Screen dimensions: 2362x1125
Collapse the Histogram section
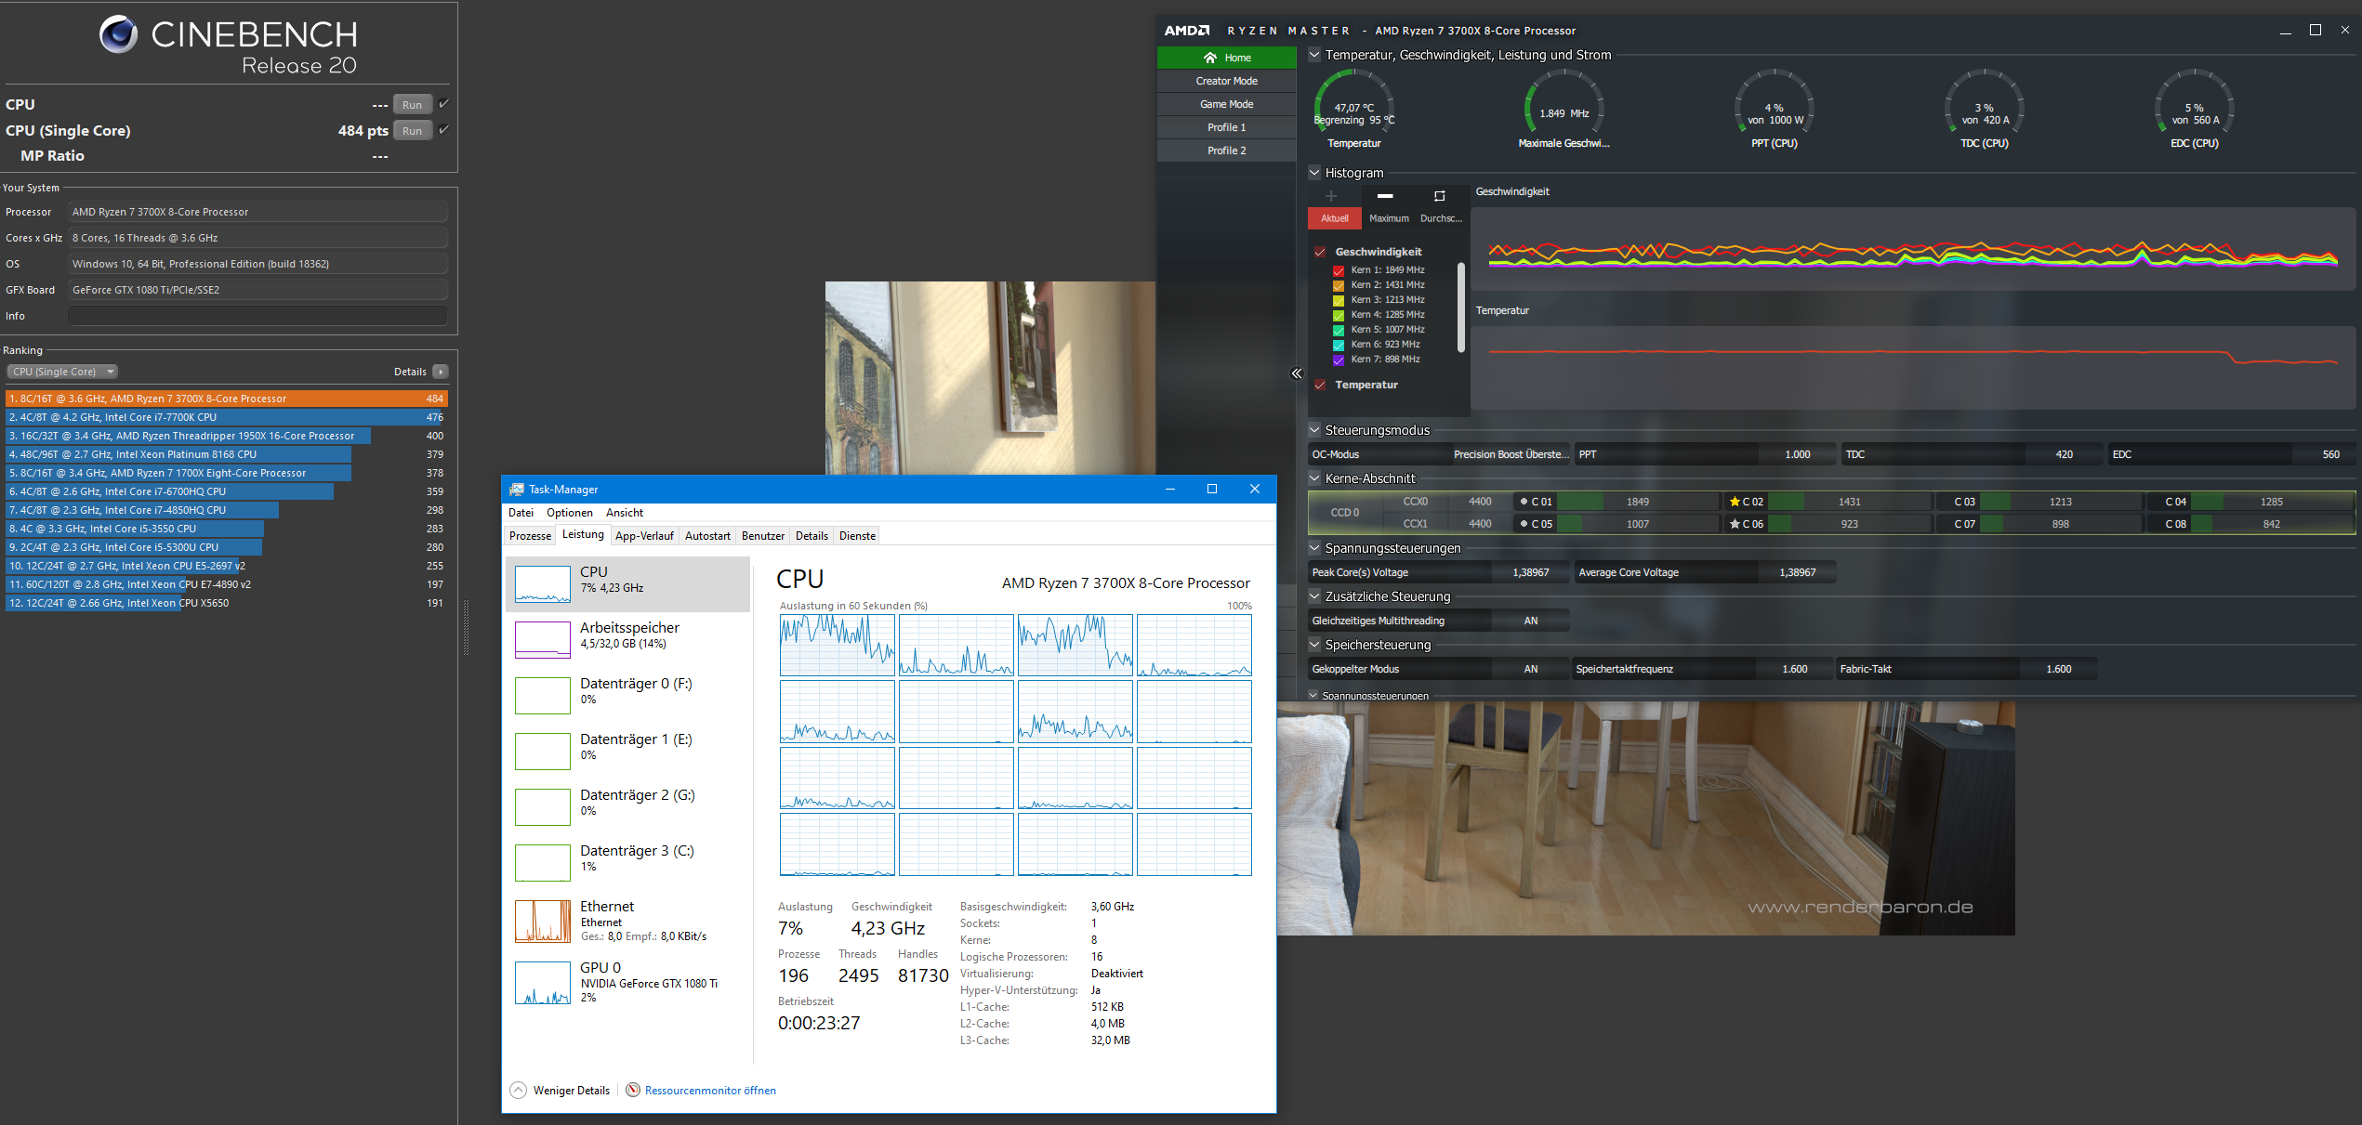tap(1314, 173)
